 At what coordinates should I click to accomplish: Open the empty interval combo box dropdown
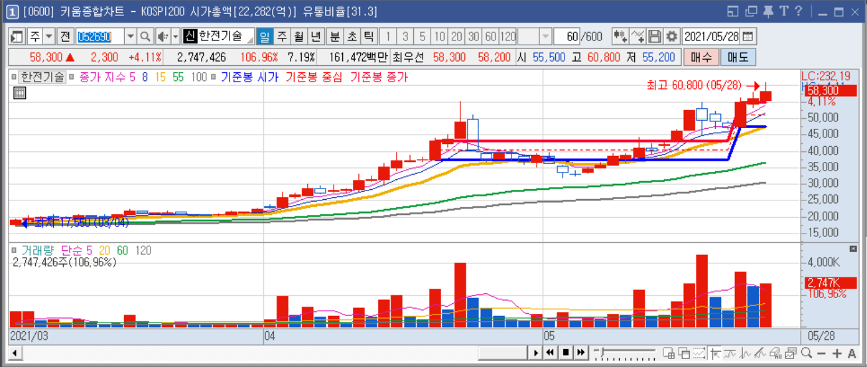546,36
